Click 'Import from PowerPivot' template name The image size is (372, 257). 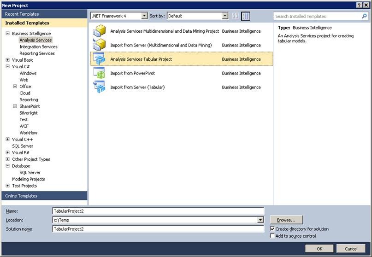tap(132, 73)
